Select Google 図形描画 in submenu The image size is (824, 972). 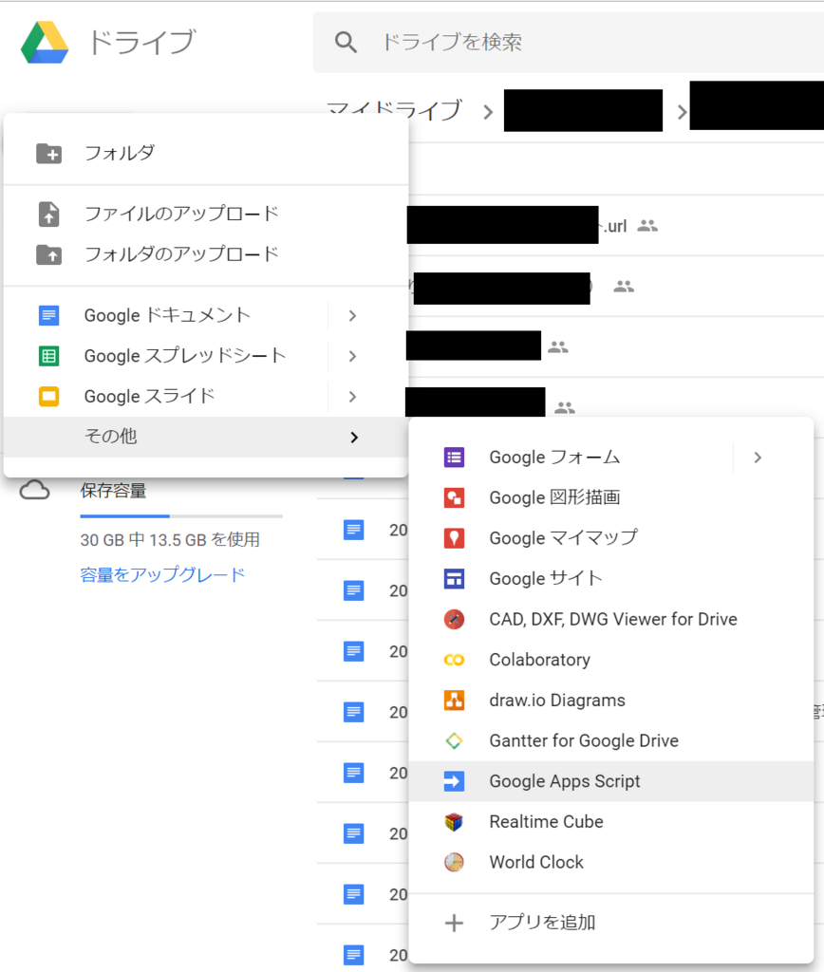click(x=610, y=497)
